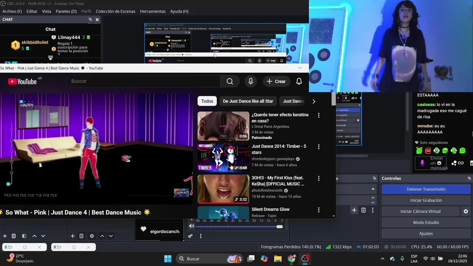Show next YouTube filter chips with chevron

click(314, 101)
